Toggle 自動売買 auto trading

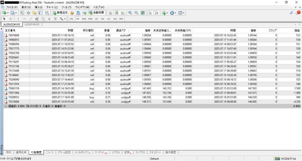(96, 13)
